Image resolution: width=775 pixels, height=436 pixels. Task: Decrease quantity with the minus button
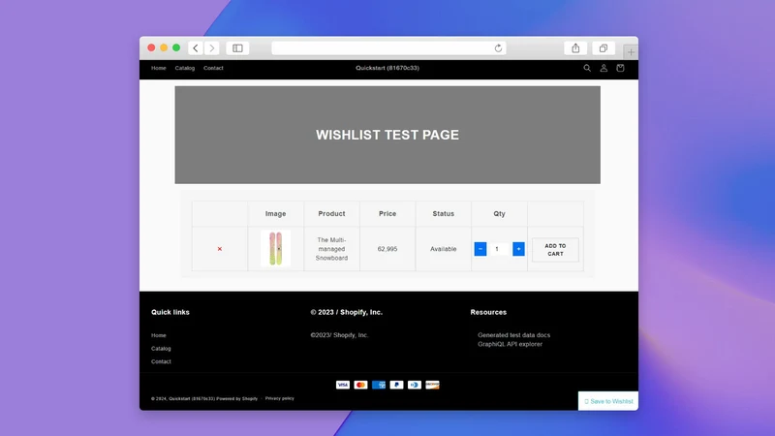[x=480, y=249]
